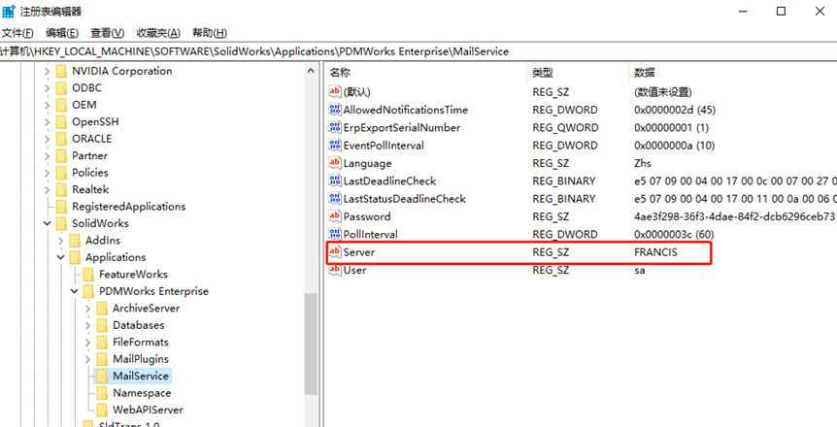
Task: Click the 类型 column header
Action: pos(542,73)
